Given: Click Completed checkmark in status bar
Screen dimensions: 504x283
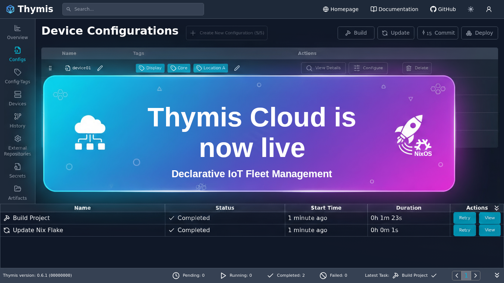Looking at the screenshot, I should coord(270,276).
